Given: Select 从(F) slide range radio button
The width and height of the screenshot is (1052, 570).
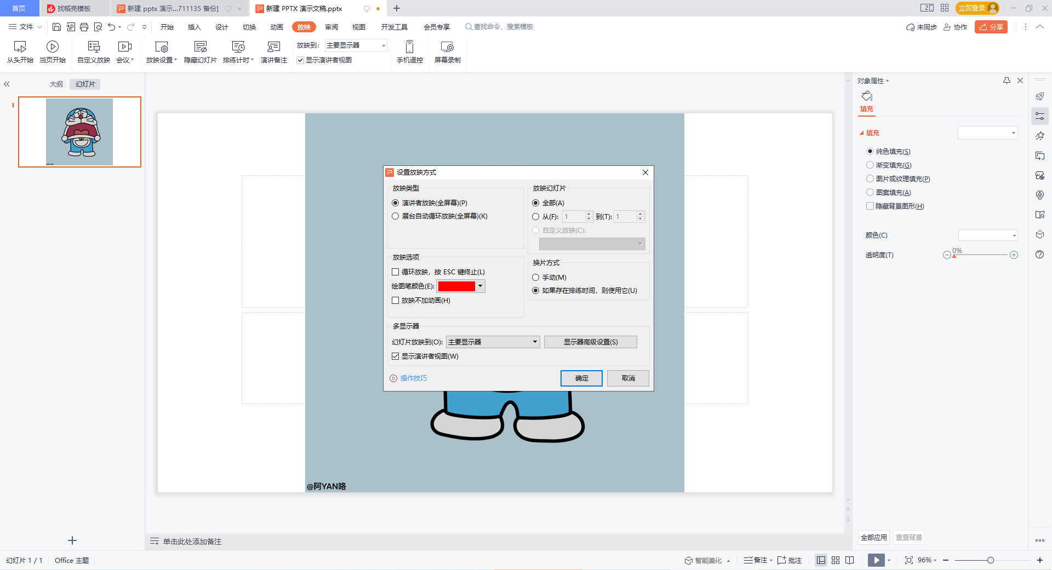Looking at the screenshot, I should tap(536, 217).
